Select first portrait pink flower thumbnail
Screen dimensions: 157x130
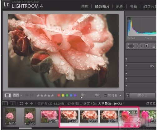pyautogui.click(x=10, y=116)
